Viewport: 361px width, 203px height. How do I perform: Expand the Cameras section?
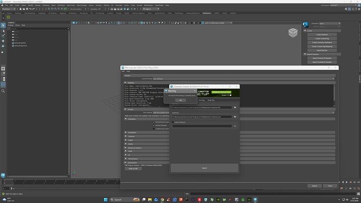(126, 136)
